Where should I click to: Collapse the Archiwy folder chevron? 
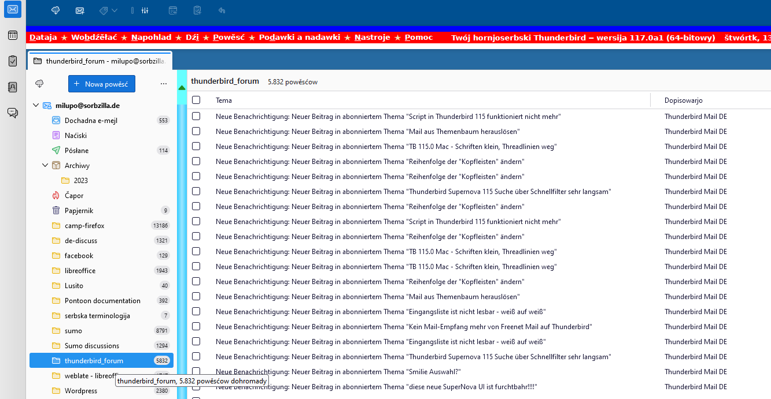[45, 166]
